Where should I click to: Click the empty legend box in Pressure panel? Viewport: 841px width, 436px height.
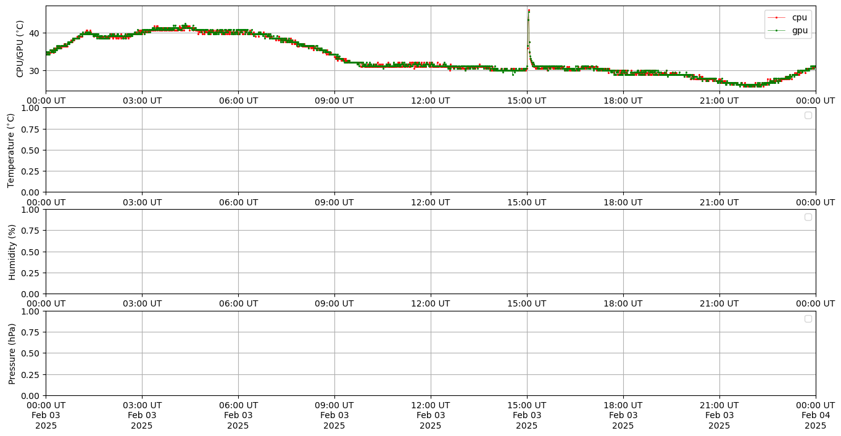(x=808, y=319)
